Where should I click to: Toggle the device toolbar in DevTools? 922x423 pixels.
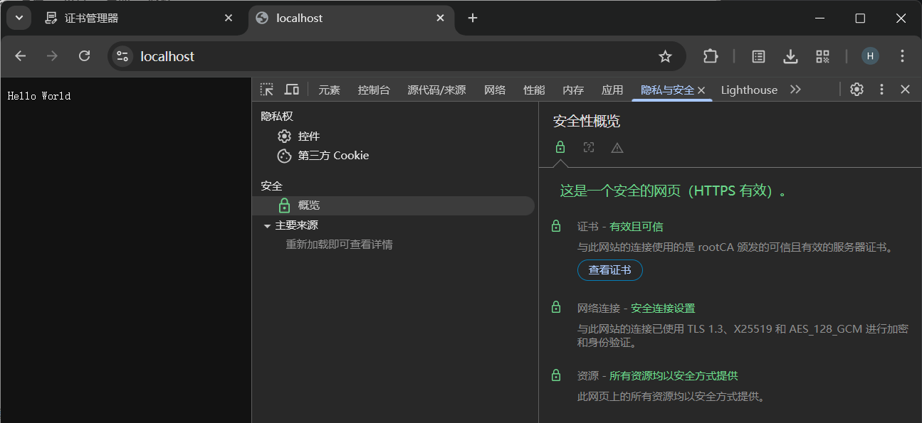tap(292, 90)
